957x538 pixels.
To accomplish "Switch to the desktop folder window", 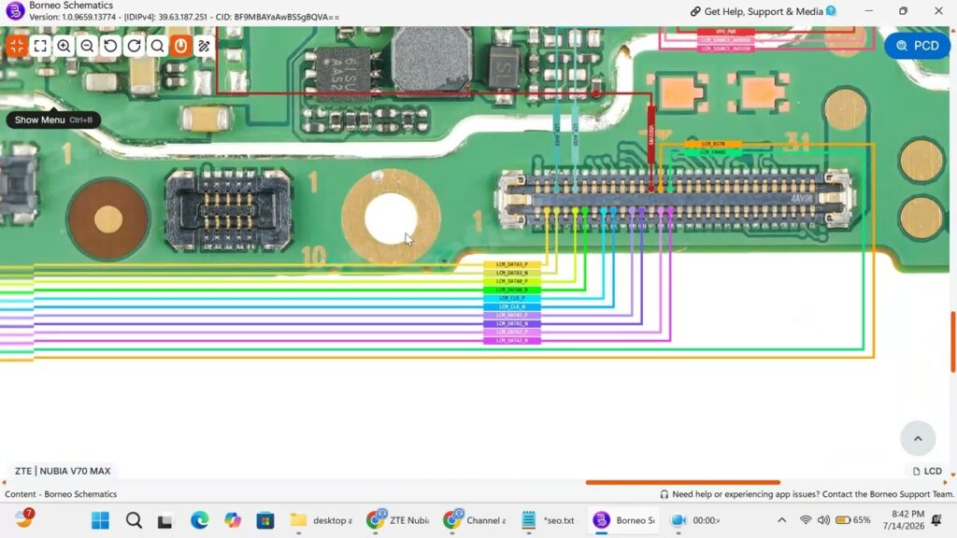I will [321, 520].
